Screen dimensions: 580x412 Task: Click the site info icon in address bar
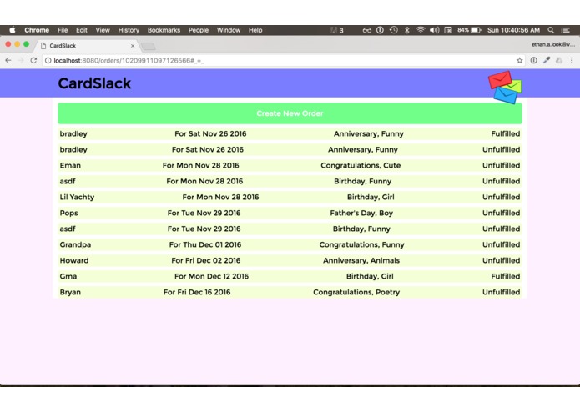[48, 60]
